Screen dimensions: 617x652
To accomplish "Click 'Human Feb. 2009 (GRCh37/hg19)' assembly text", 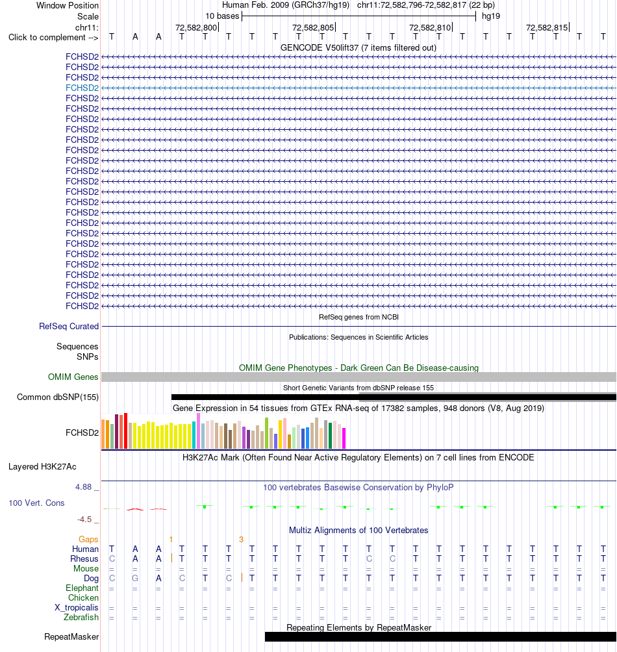I will pos(286,5).
